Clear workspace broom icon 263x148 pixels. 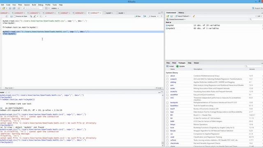pyautogui.click(x=194, y=16)
